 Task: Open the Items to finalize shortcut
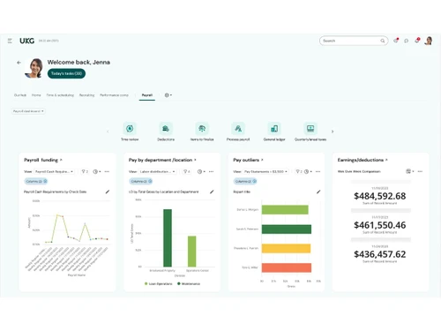coord(202,132)
